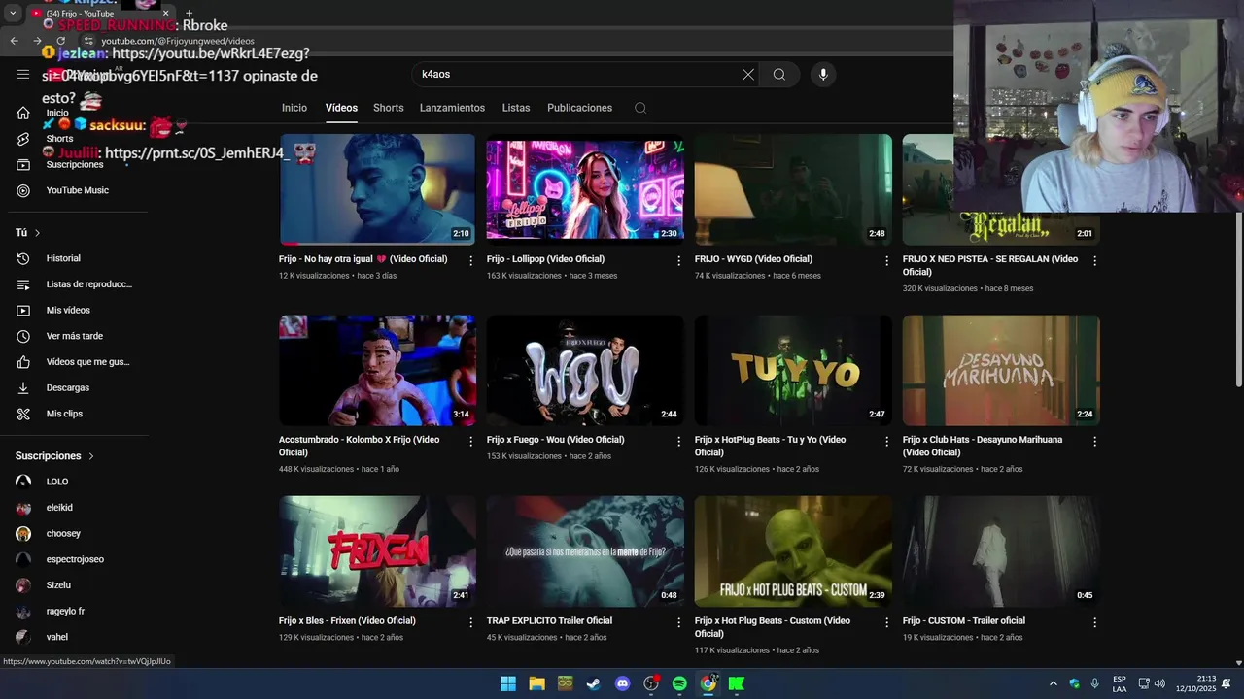Image resolution: width=1244 pixels, height=699 pixels.
Task: Open options menu for FRIJO - WYGD
Action: [x=886, y=260]
